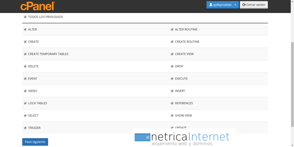This screenshot has height=147, width=294.
Task: Uncheck the SHOW VIEW privilege
Action: [x=172, y=115]
